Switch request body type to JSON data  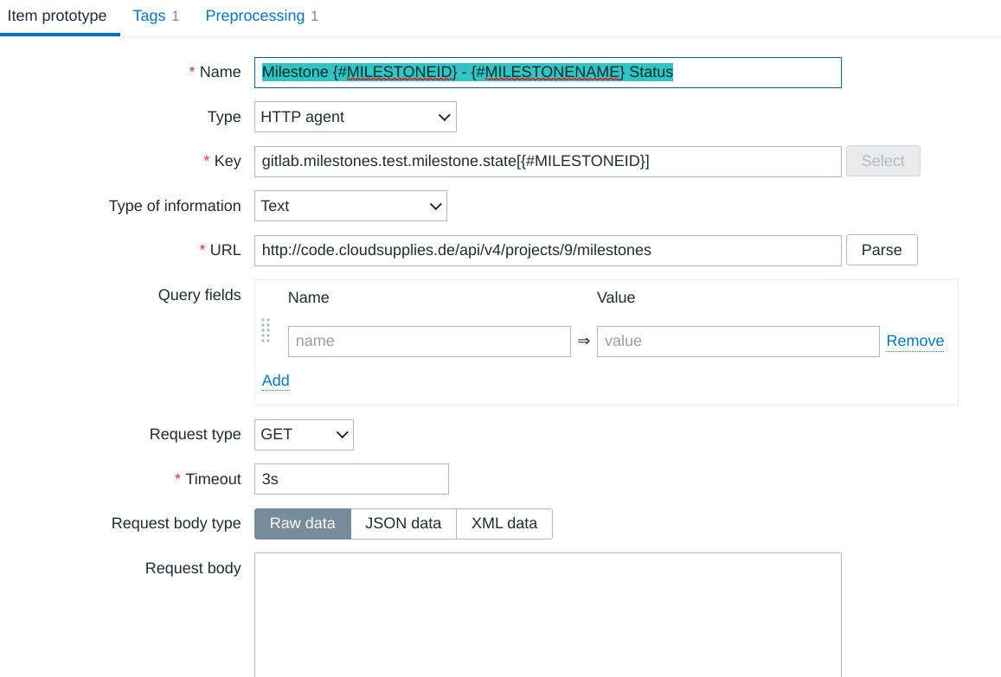pyautogui.click(x=403, y=523)
